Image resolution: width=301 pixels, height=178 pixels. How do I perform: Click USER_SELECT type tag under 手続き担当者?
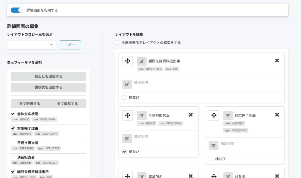coord(48,148)
